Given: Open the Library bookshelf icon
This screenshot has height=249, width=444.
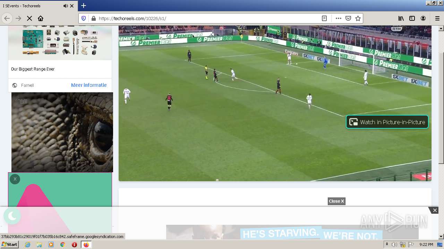Looking at the screenshot, I should point(401,18).
